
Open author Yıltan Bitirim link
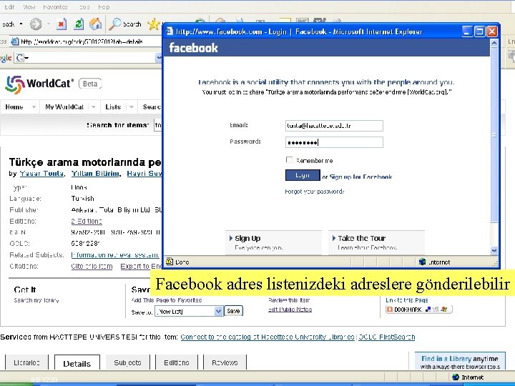tap(95, 174)
